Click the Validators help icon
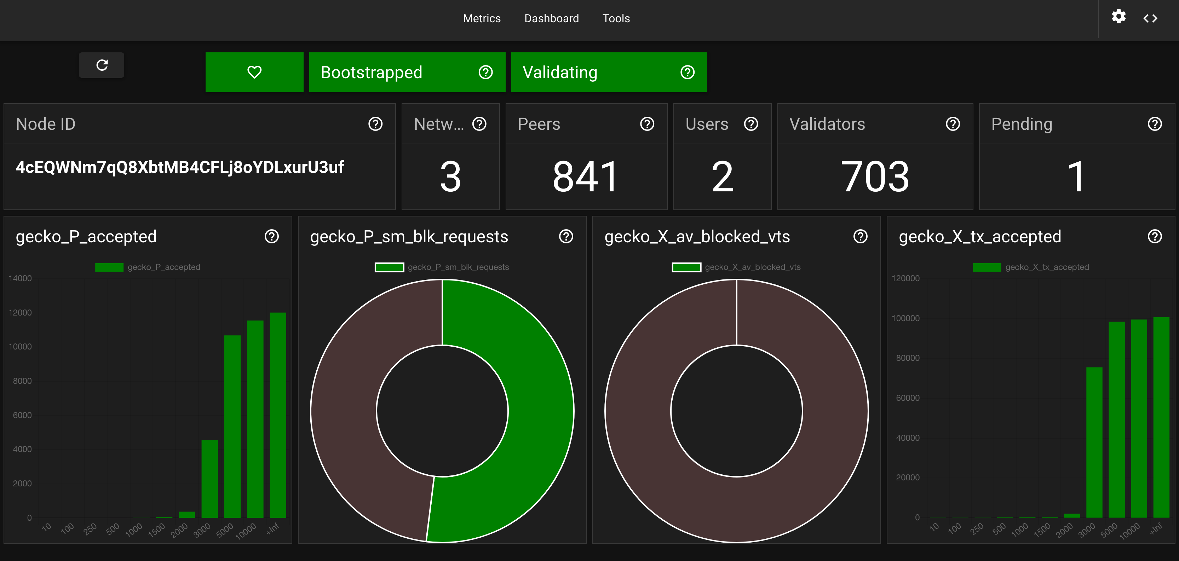The image size is (1179, 561). pyautogui.click(x=953, y=123)
